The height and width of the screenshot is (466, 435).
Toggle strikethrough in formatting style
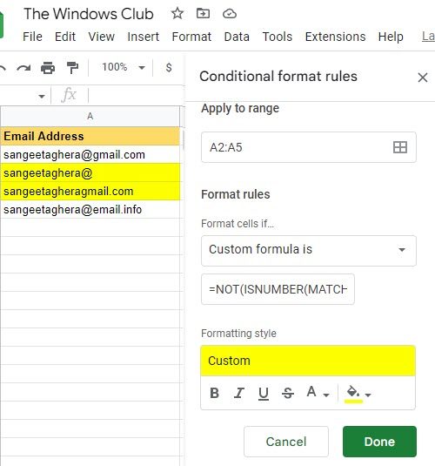pos(288,393)
